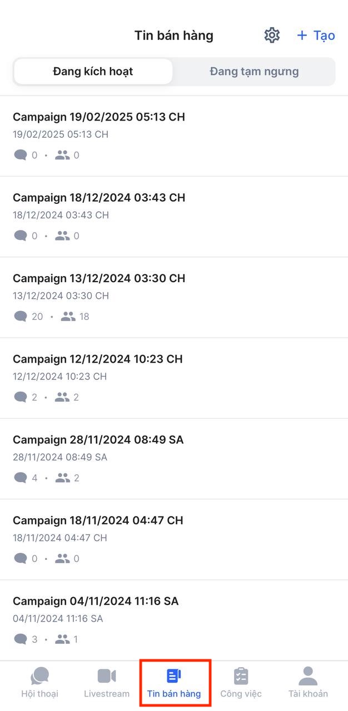This screenshot has width=348, height=711.
Task: Select Campaign 04/11/2024 11:16 SA title
Action: [x=96, y=601]
